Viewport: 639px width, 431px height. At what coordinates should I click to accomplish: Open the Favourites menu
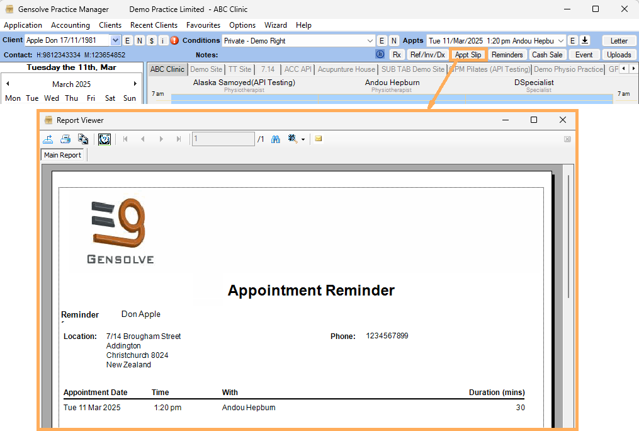[x=203, y=25]
